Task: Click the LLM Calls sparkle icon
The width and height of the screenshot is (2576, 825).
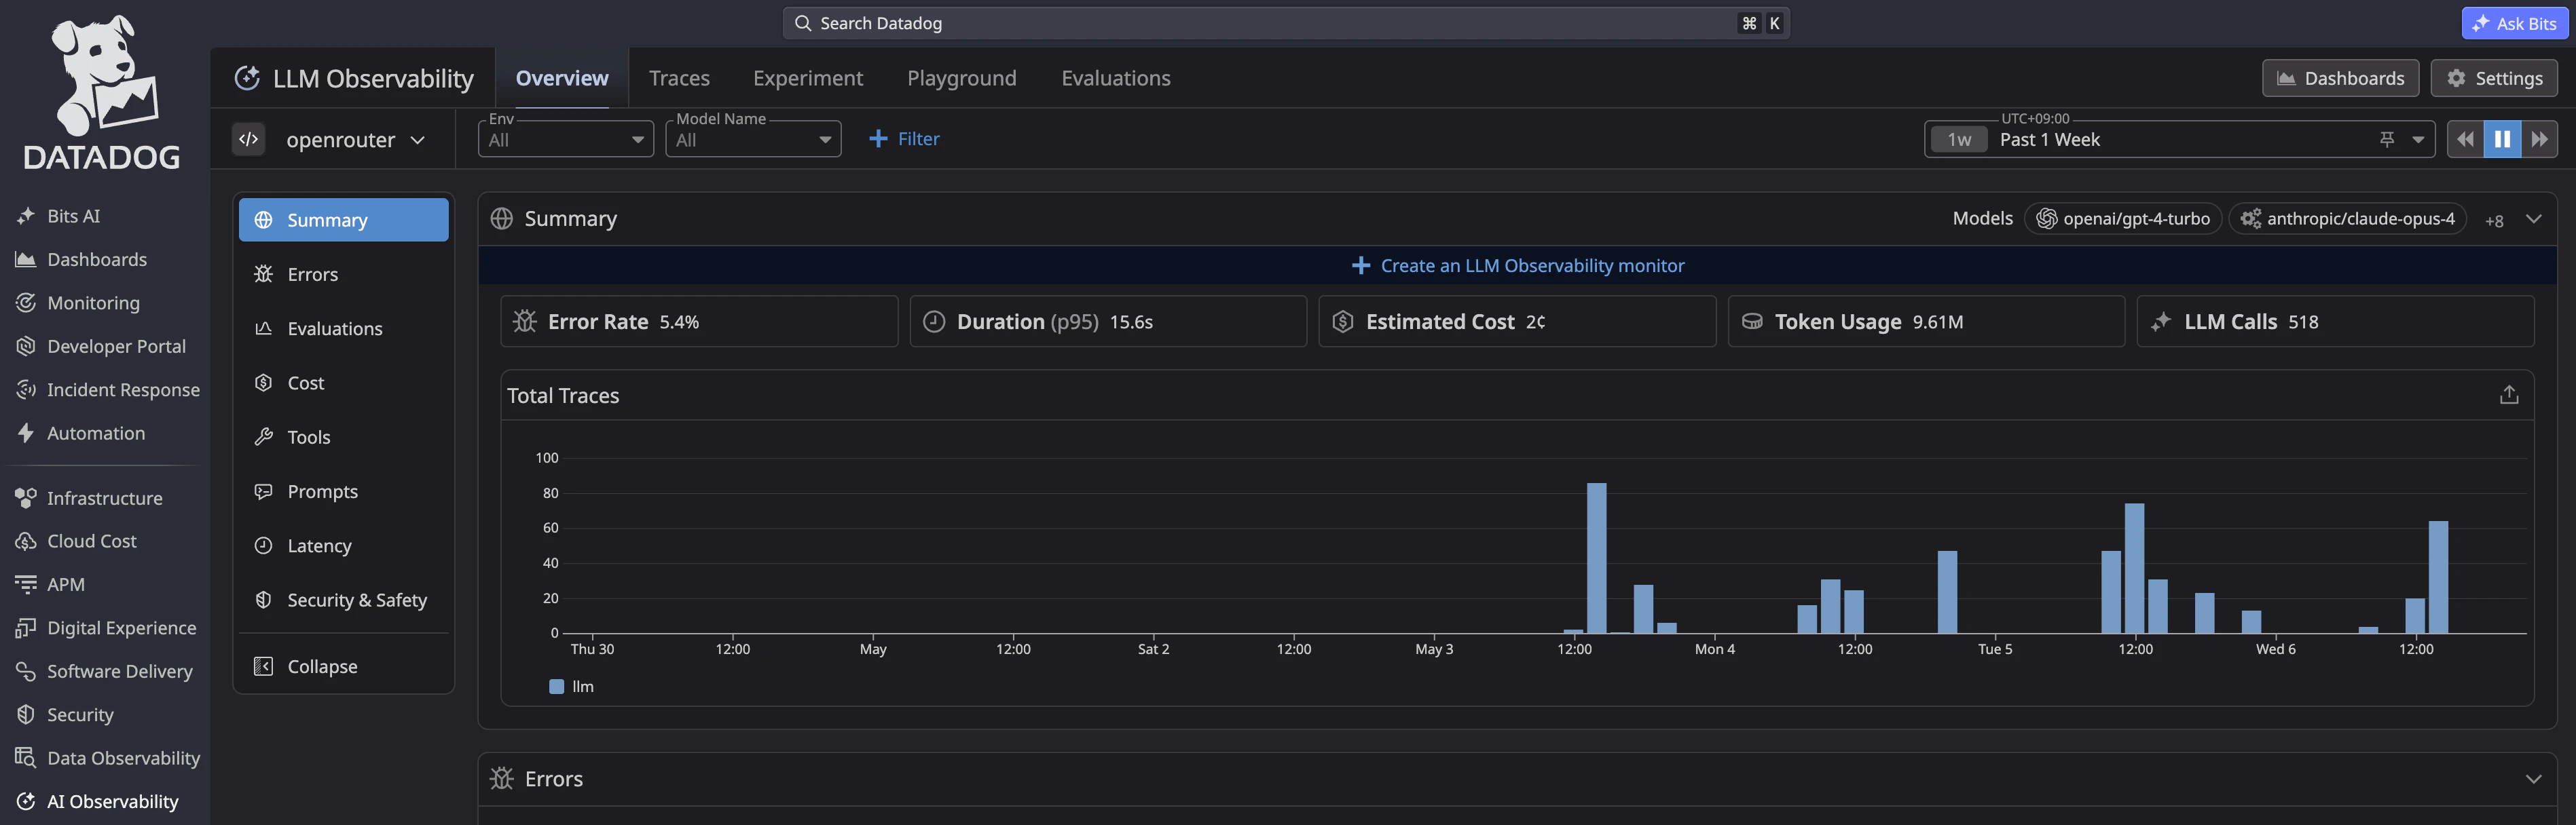Action: pos(2161,322)
